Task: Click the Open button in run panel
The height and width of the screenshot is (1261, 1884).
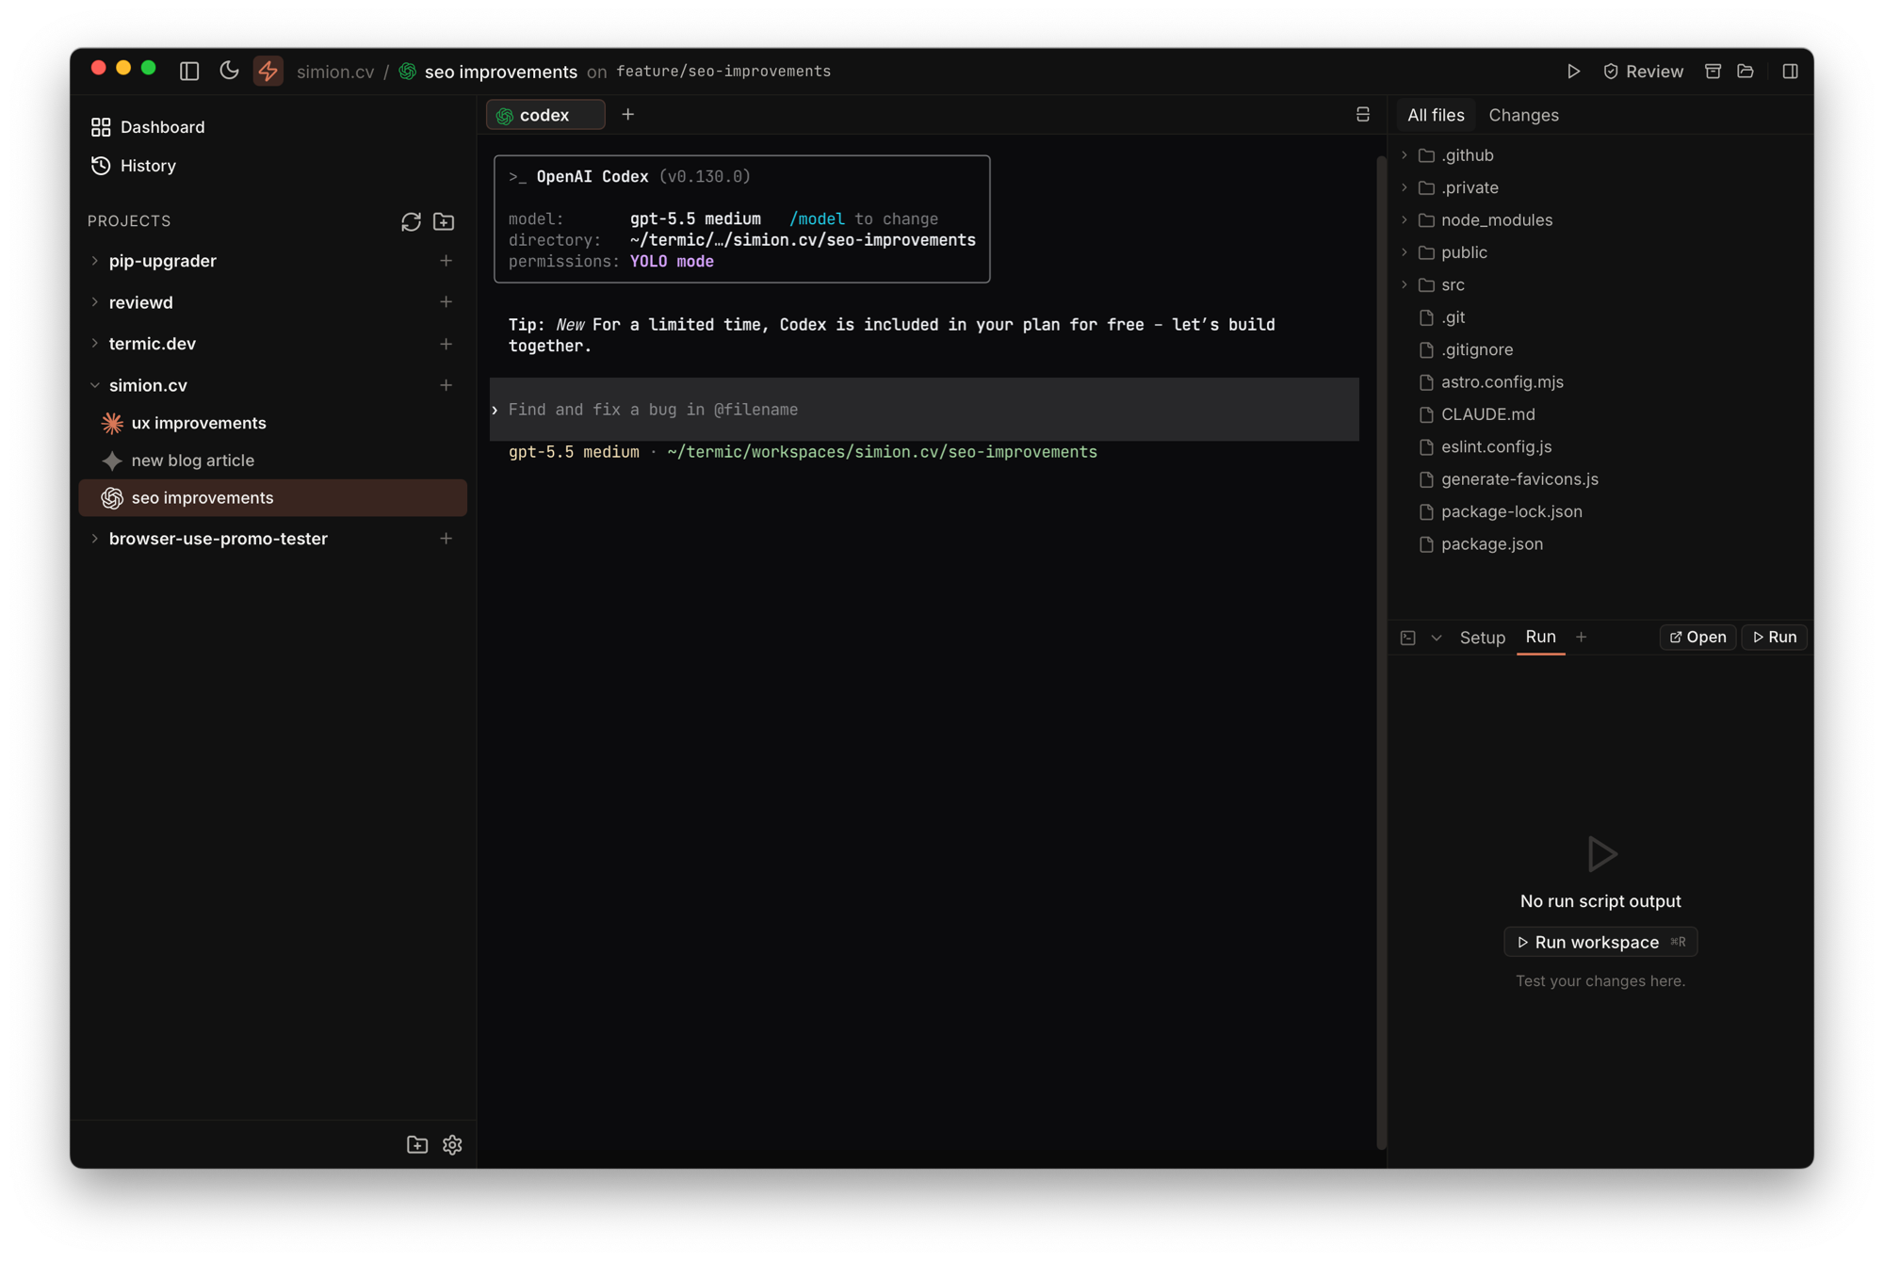Action: coord(1697,638)
